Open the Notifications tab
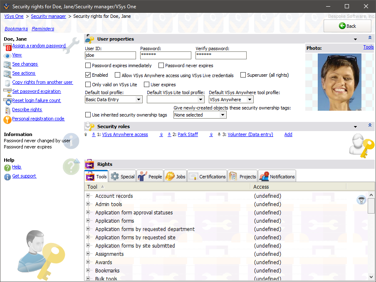Screen dimensions: 376x282 click(277, 176)
